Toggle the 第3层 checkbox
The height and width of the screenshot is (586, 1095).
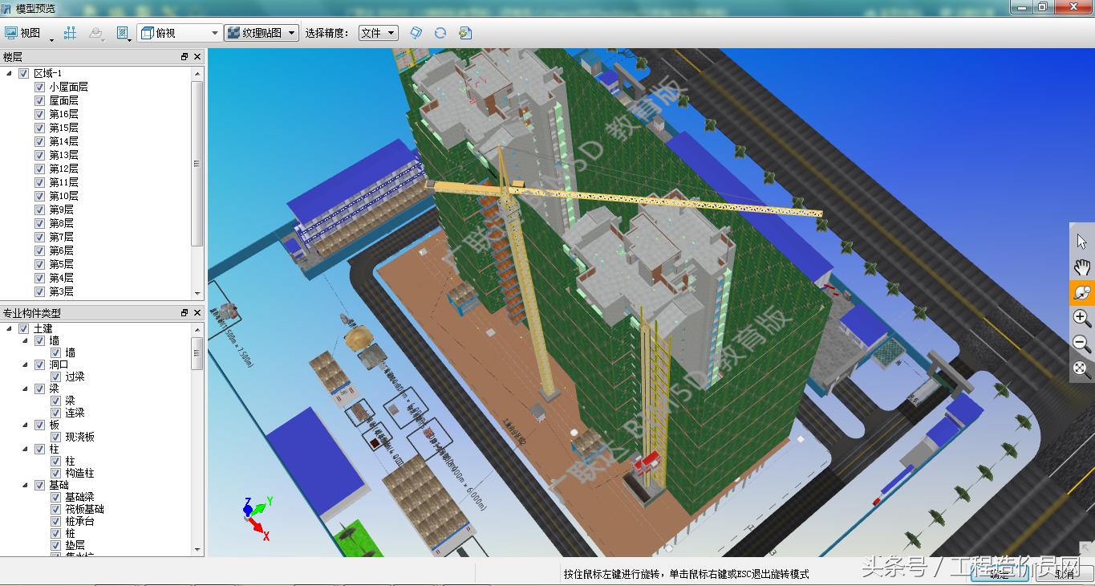39,291
